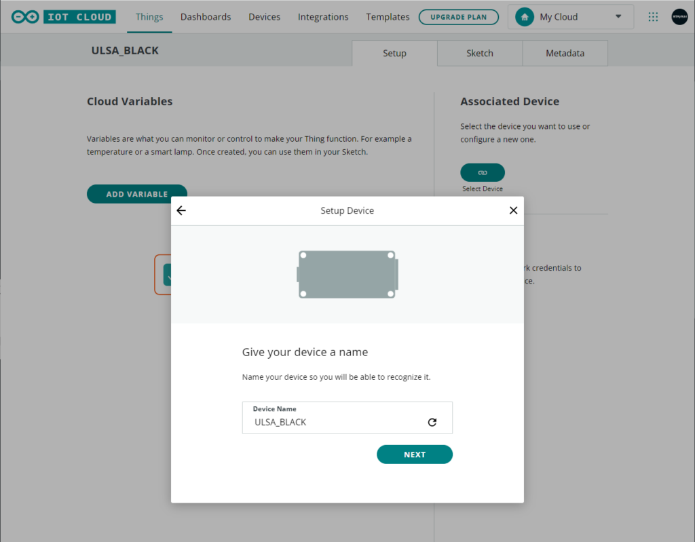The height and width of the screenshot is (542, 695).
Task: Switch to the Sketch tab
Action: click(x=479, y=53)
